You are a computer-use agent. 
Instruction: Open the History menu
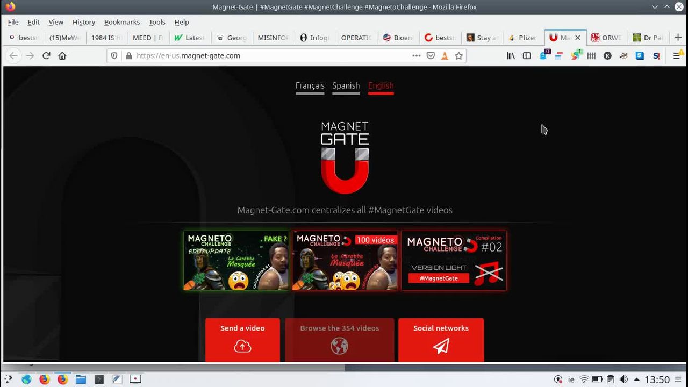pyautogui.click(x=83, y=22)
